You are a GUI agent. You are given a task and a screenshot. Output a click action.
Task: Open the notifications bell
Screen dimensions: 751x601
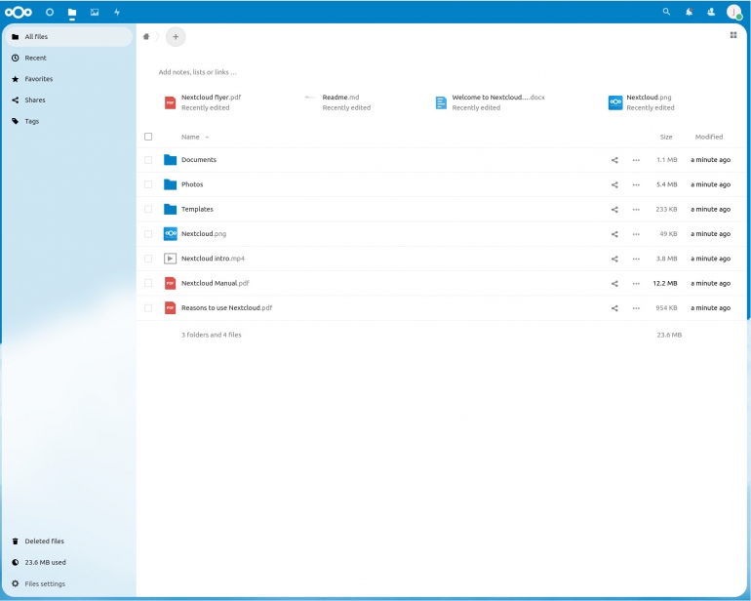point(690,12)
